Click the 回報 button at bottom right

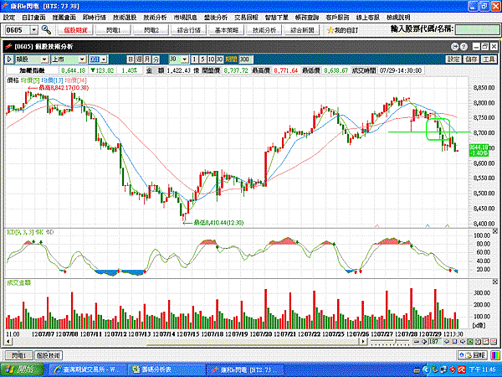click(473, 355)
